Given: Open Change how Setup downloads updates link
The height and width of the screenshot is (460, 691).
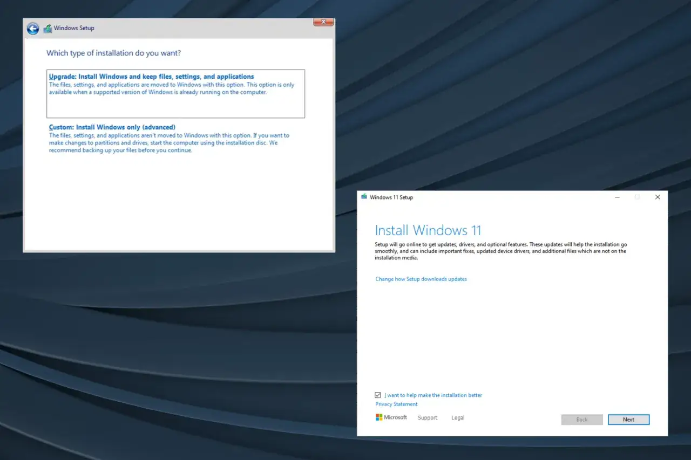Looking at the screenshot, I should point(421,279).
